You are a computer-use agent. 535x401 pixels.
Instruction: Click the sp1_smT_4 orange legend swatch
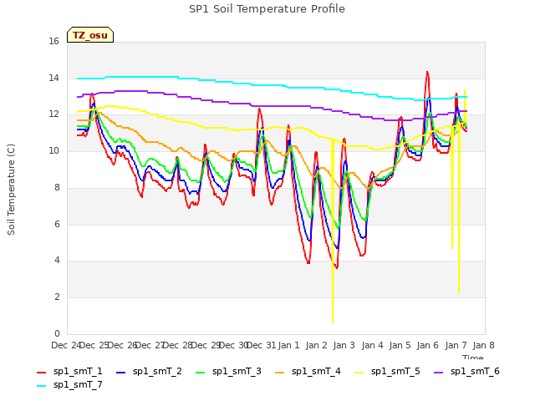[x=279, y=373]
